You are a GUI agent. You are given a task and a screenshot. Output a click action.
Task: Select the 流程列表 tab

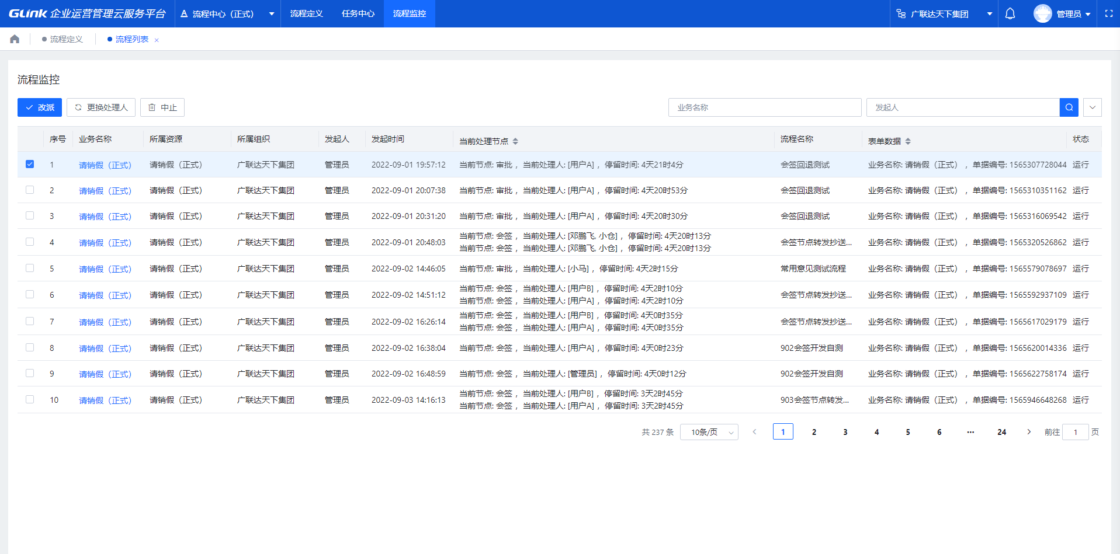(x=128, y=39)
